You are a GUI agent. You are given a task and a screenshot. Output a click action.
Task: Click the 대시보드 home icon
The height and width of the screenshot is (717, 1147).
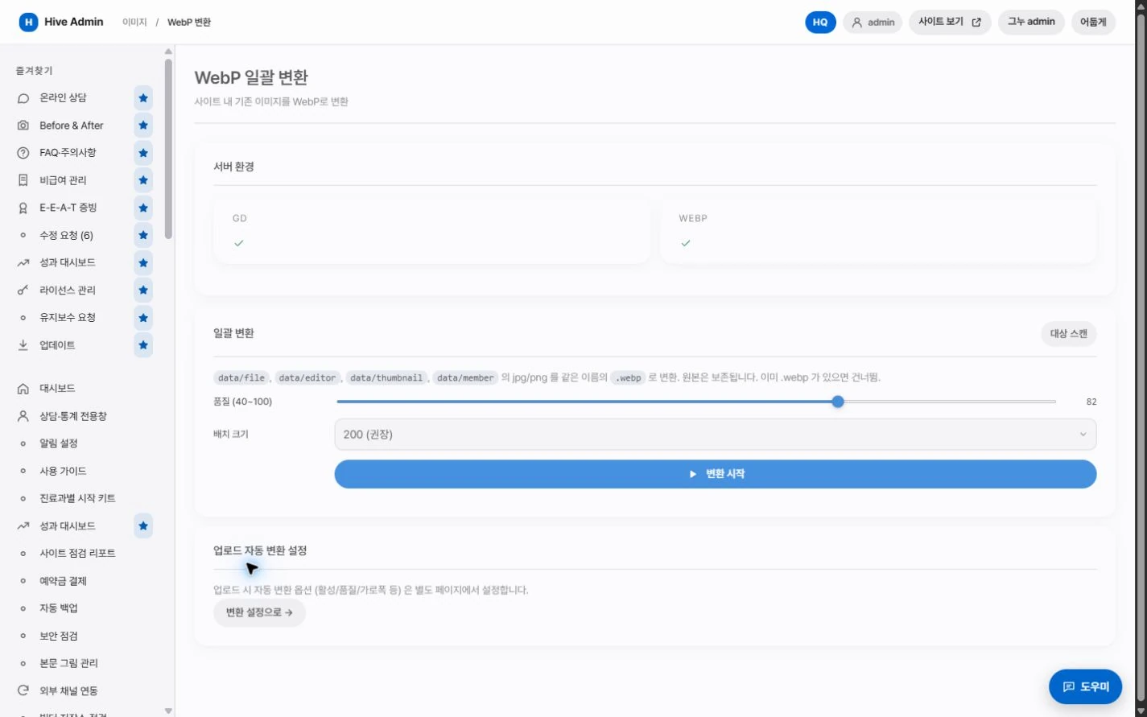tap(23, 389)
